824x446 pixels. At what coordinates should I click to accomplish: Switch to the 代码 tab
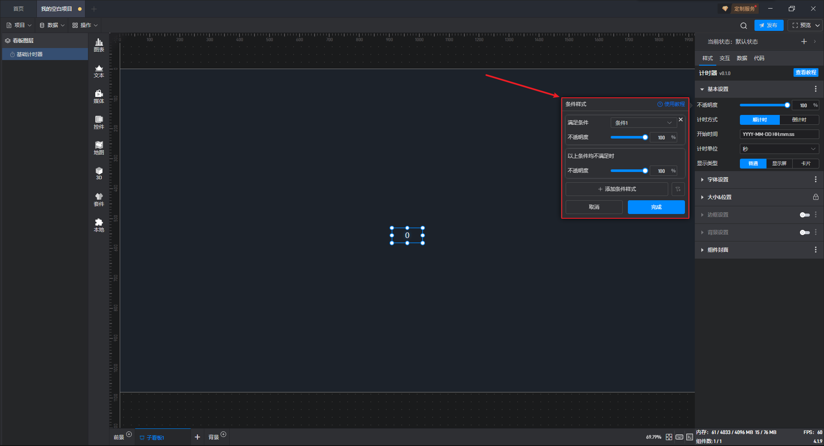(x=759, y=58)
